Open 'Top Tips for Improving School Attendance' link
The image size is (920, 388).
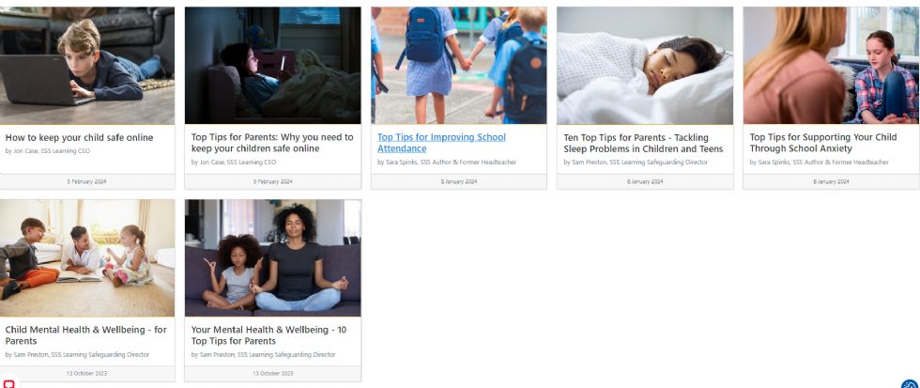(441, 143)
